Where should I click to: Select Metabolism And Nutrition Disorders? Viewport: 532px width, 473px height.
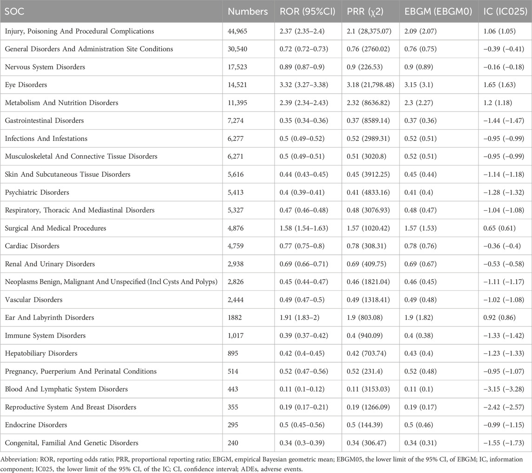pyautogui.click(x=61, y=102)
